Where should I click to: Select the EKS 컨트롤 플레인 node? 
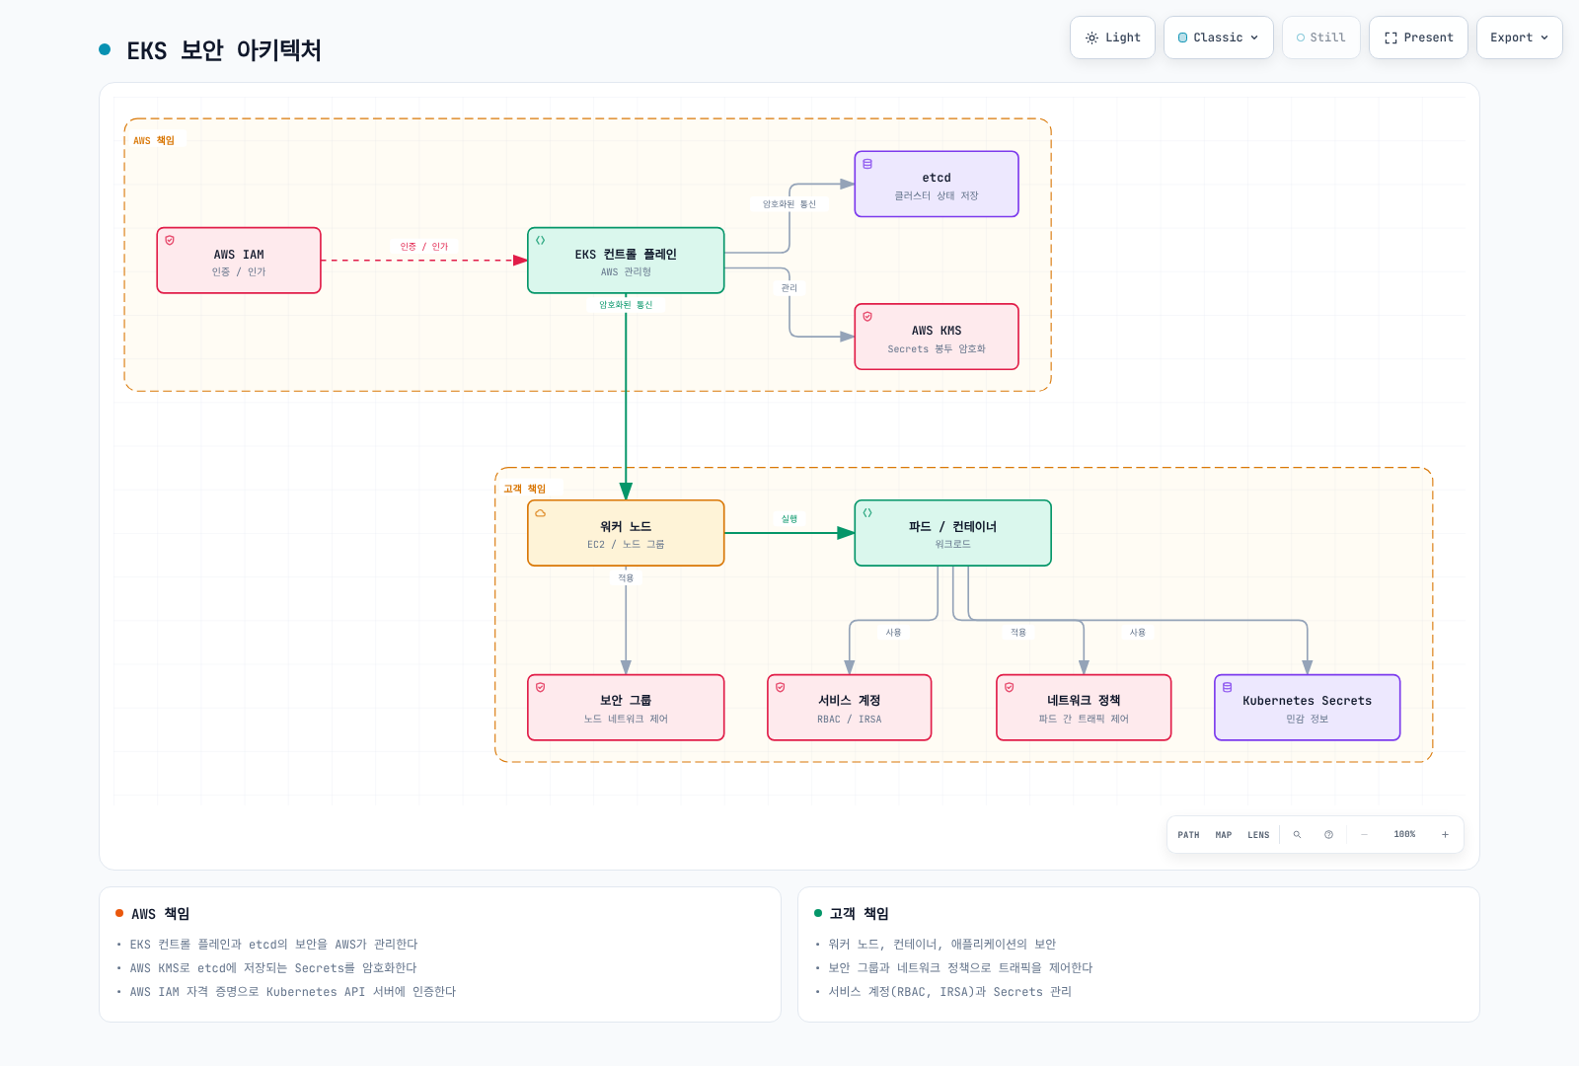click(x=626, y=261)
